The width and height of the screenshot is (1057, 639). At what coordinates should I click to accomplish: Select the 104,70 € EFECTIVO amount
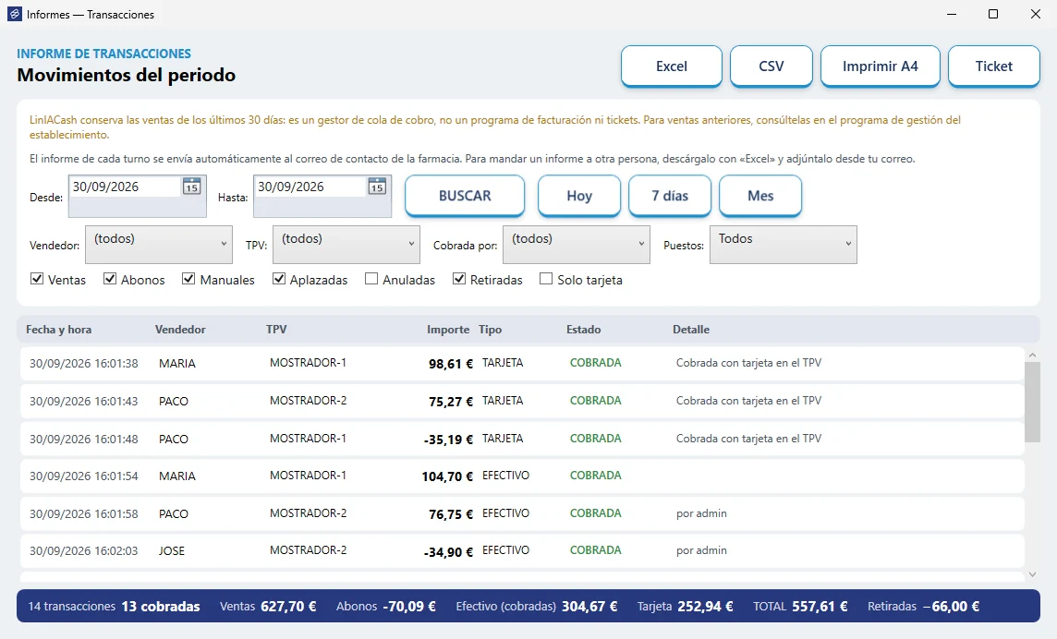447,476
